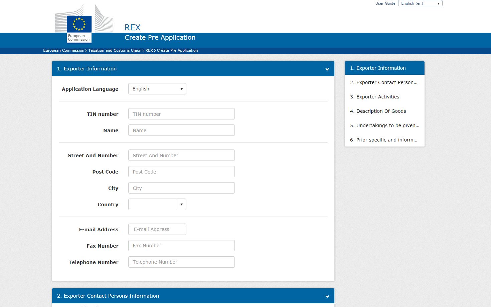
Task: Focus the TIN number input field
Action: 181,114
